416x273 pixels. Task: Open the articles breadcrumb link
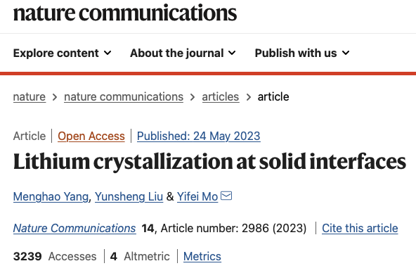click(221, 96)
